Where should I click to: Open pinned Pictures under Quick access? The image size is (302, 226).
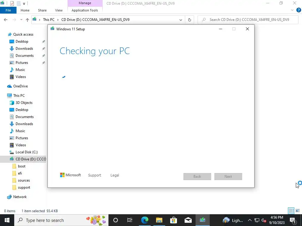[x=22, y=63]
